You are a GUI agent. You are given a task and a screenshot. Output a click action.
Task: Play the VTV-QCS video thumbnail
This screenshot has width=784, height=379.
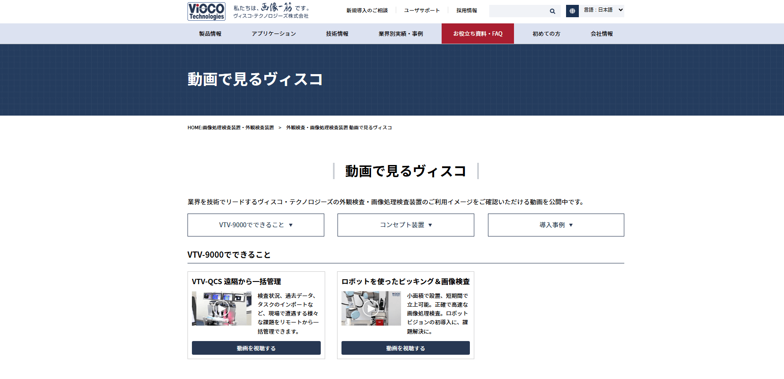pos(221,308)
